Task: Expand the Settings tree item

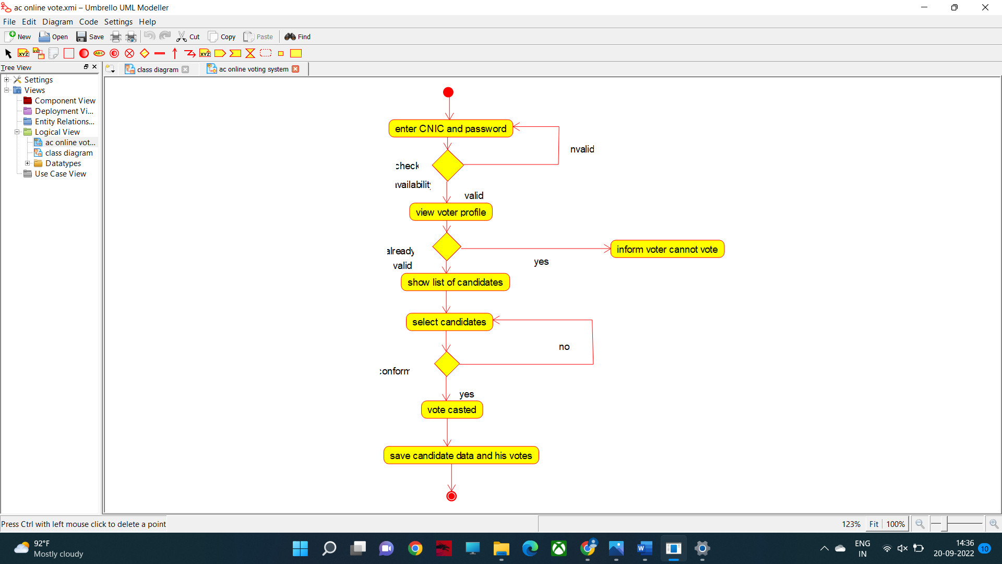Action: point(6,79)
